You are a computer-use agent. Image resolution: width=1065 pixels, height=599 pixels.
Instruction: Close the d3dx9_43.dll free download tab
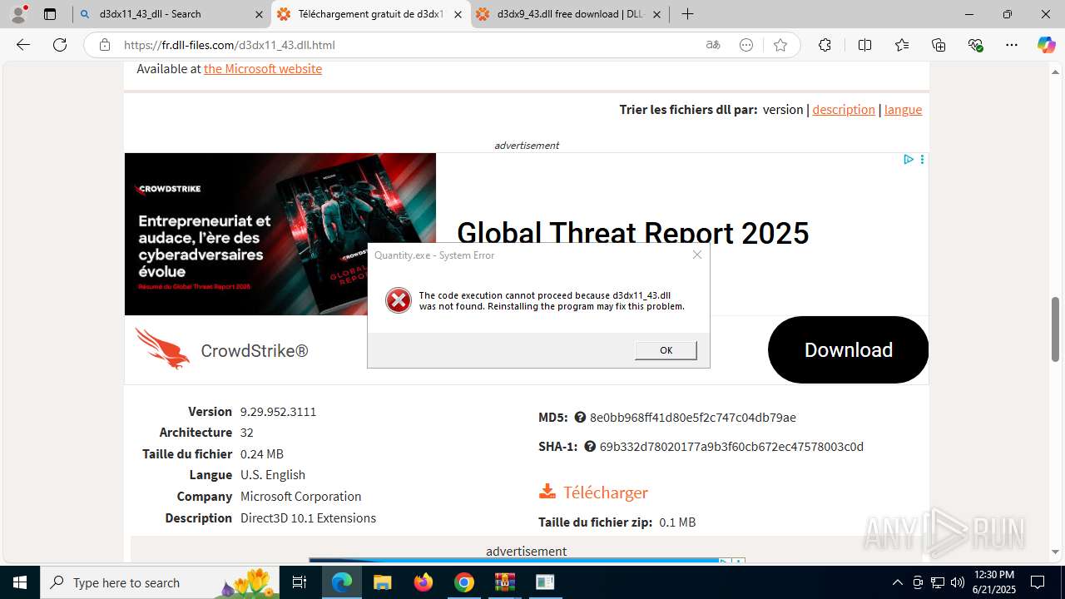656,14
